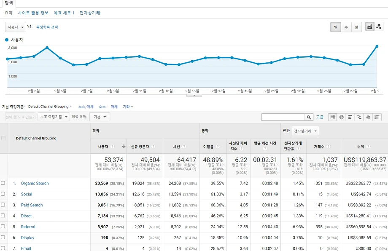
Task: Check the Social row checkbox
Action: (x=3, y=194)
